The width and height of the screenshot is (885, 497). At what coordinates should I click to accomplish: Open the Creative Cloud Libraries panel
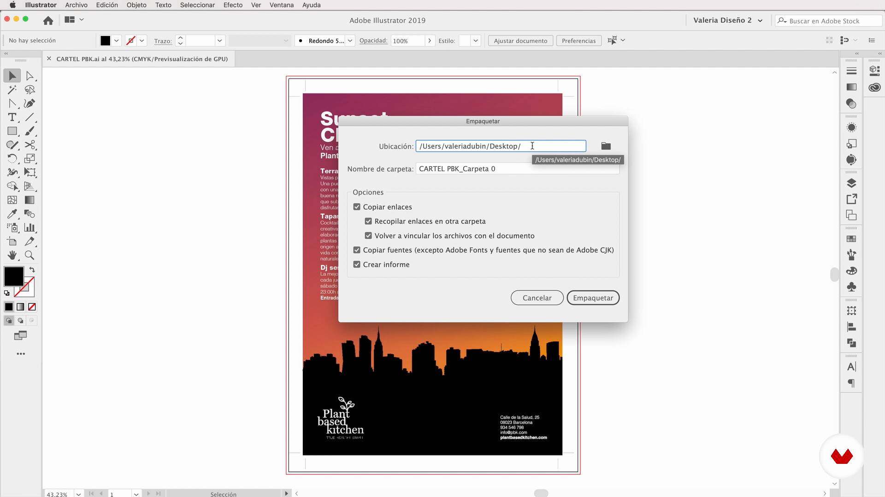pos(874,87)
